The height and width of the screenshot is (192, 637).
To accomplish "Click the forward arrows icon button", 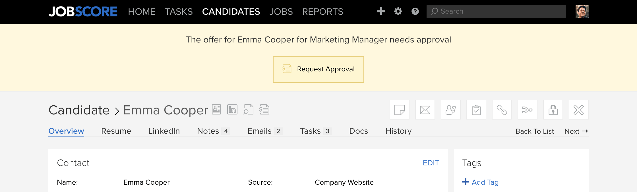I will 528,110.
